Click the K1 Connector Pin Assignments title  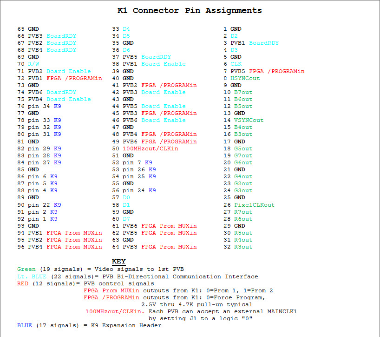point(189,10)
